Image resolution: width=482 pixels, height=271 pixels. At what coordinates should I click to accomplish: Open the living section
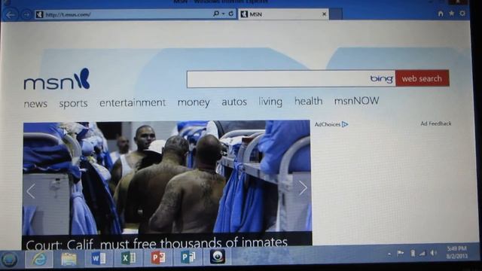[270, 102]
